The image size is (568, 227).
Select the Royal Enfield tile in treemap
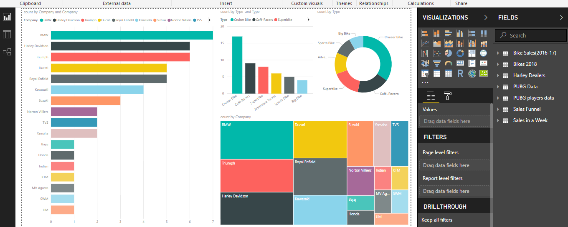pyautogui.click(x=320, y=177)
